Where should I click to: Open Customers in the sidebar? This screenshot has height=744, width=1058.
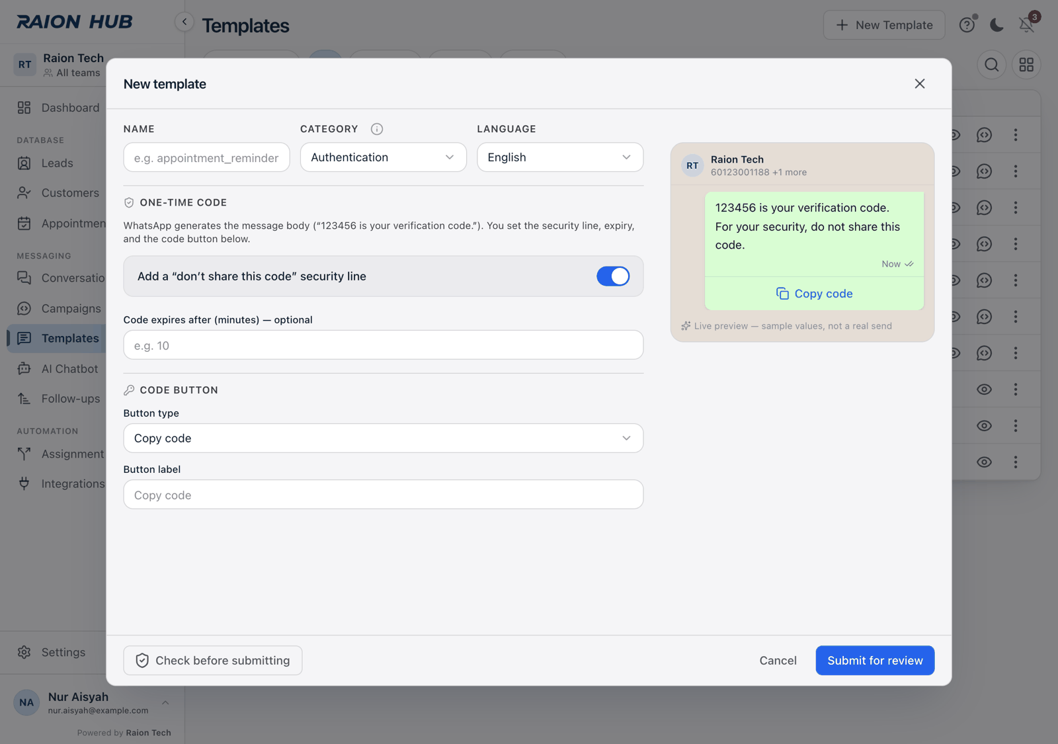[59, 193]
